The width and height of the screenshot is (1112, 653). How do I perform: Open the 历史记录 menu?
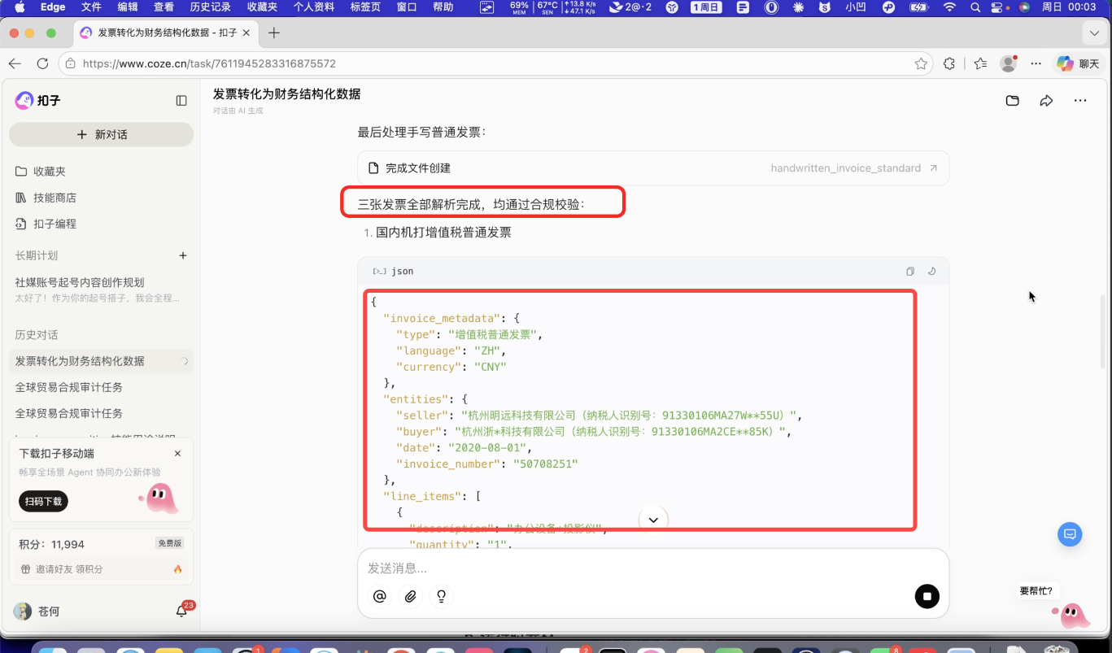[211, 7]
